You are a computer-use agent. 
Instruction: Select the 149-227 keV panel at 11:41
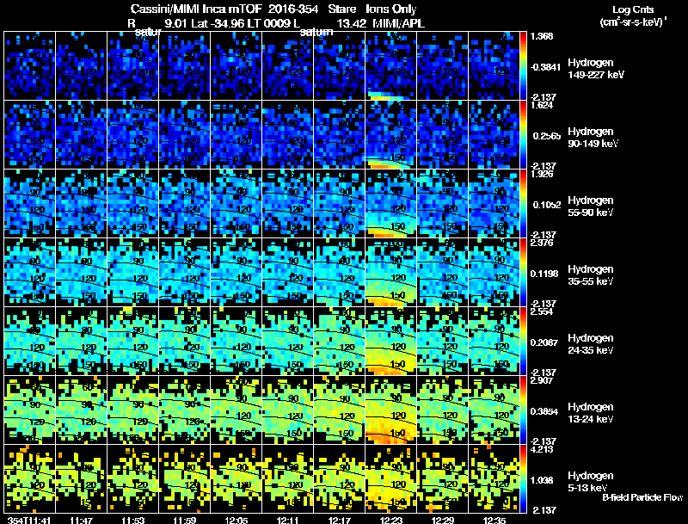30,66
